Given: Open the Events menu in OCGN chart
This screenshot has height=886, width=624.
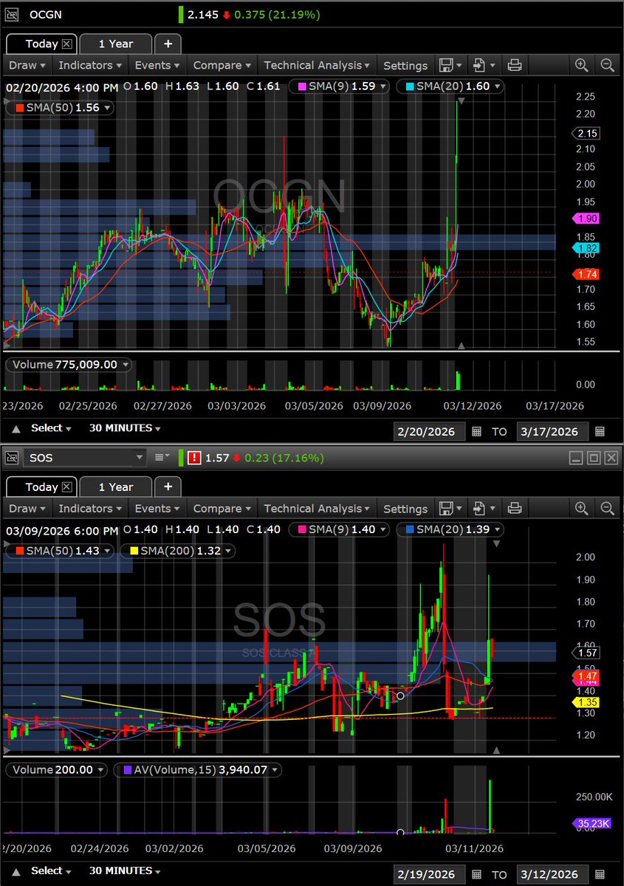Looking at the screenshot, I should [x=156, y=65].
